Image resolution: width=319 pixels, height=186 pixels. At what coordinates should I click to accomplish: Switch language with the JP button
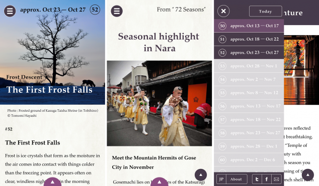pos(221,179)
